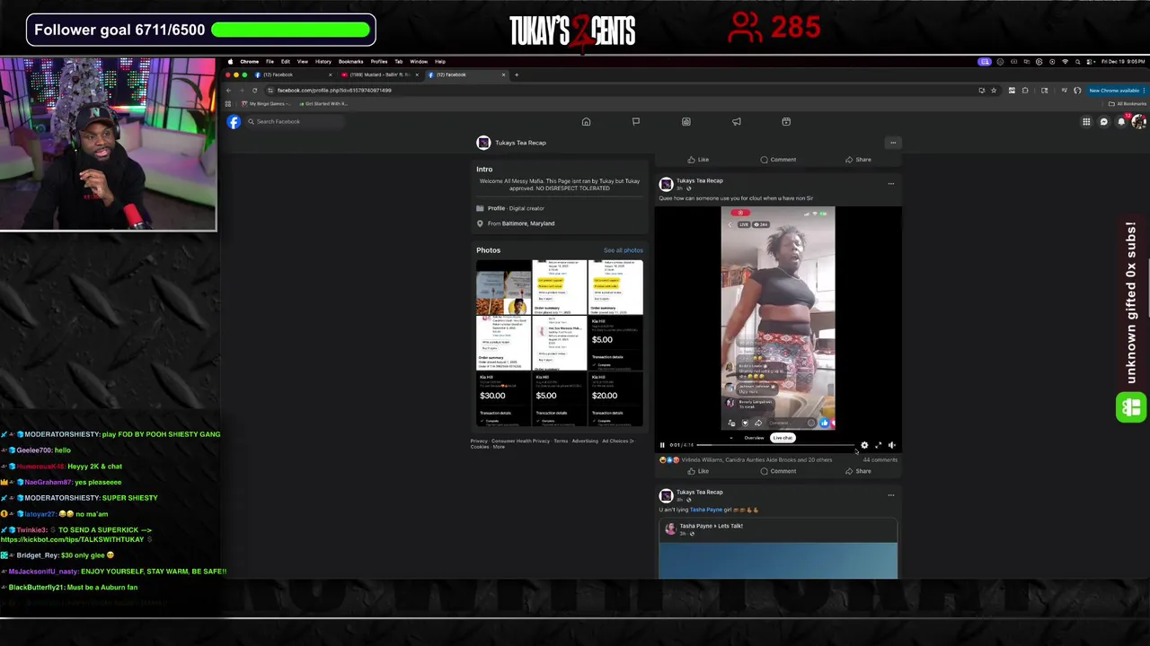The height and width of the screenshot is (646, 1150).
Task: Open Facebook notifications bell
Action: click(x=1121, y=122)
